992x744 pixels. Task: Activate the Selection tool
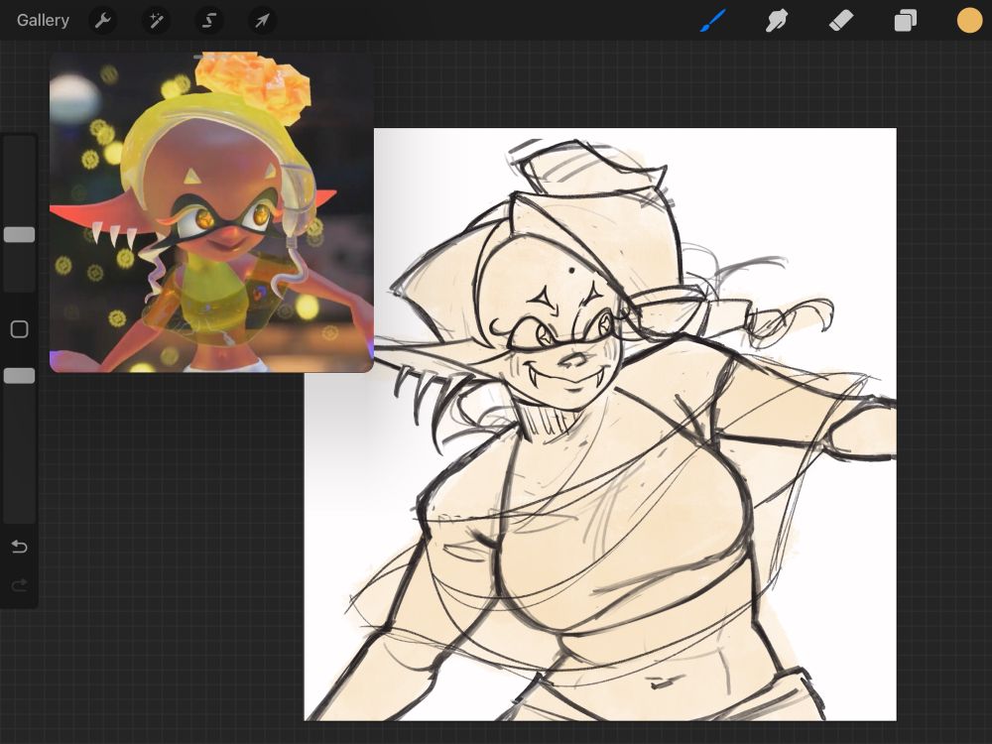tap(208, 21)
